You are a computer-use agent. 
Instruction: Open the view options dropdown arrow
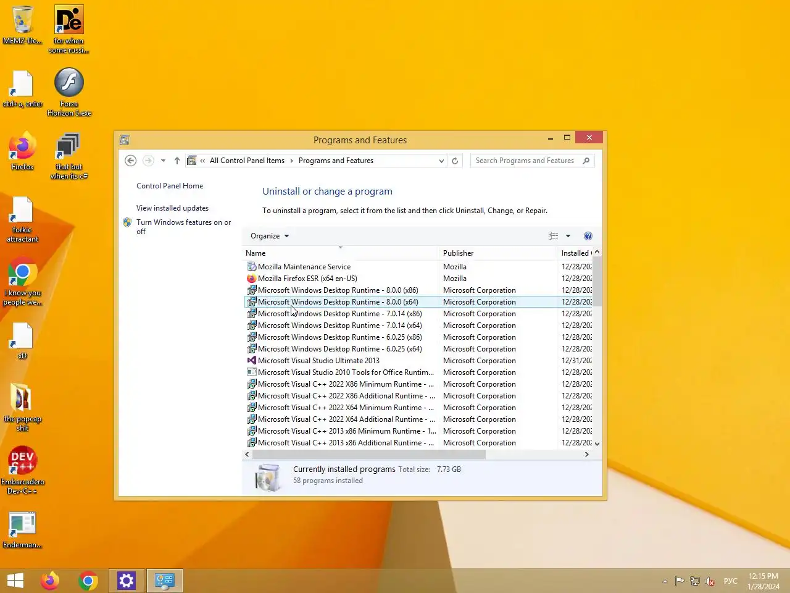pyautogui.click(x=568, y=236)
